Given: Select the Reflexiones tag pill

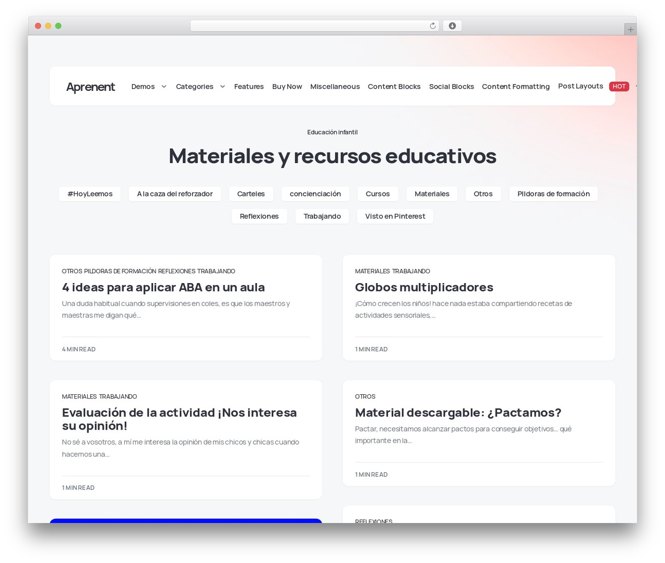Looking at the screenshot, I should [x=259, y=216].
